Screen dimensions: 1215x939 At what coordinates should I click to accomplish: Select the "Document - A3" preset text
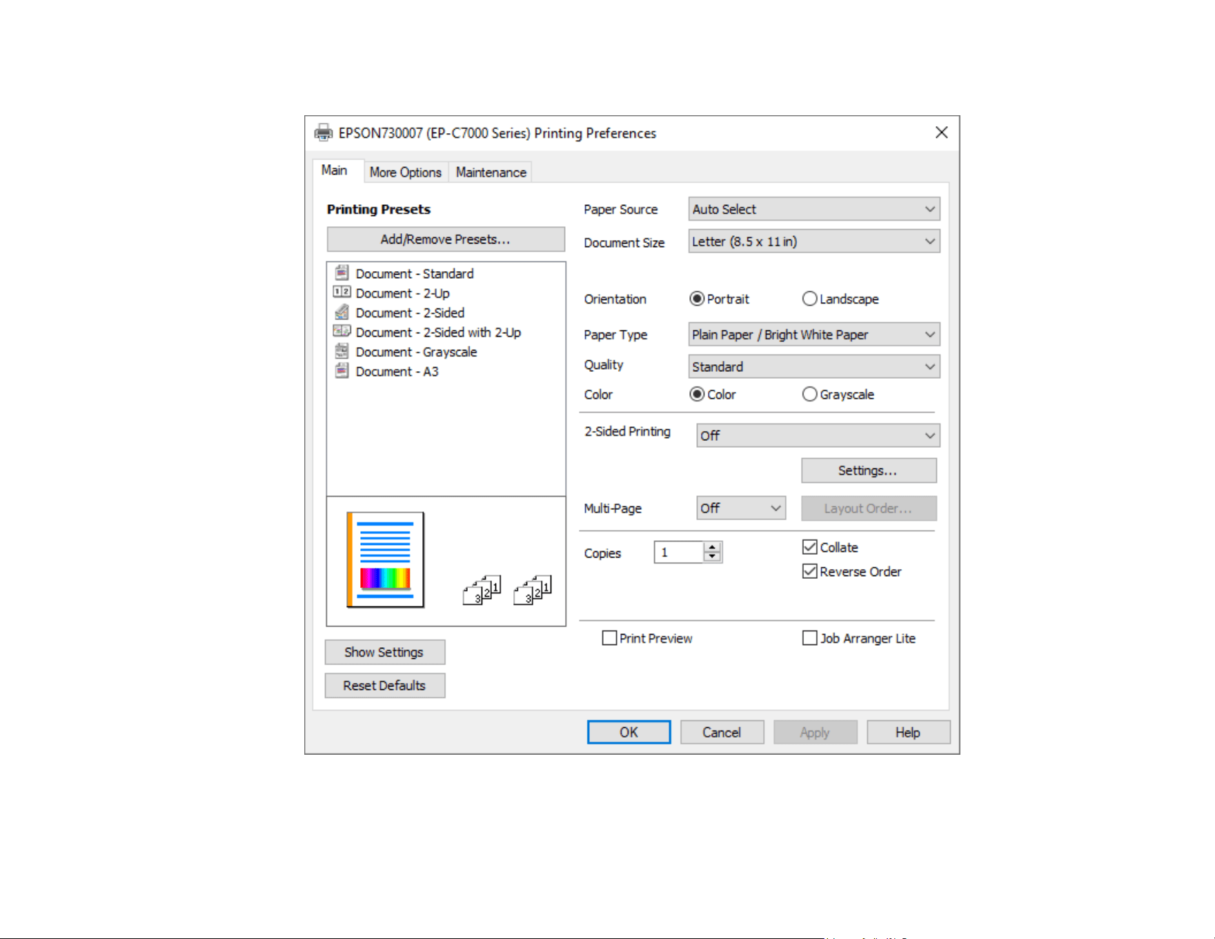(397, 371)
